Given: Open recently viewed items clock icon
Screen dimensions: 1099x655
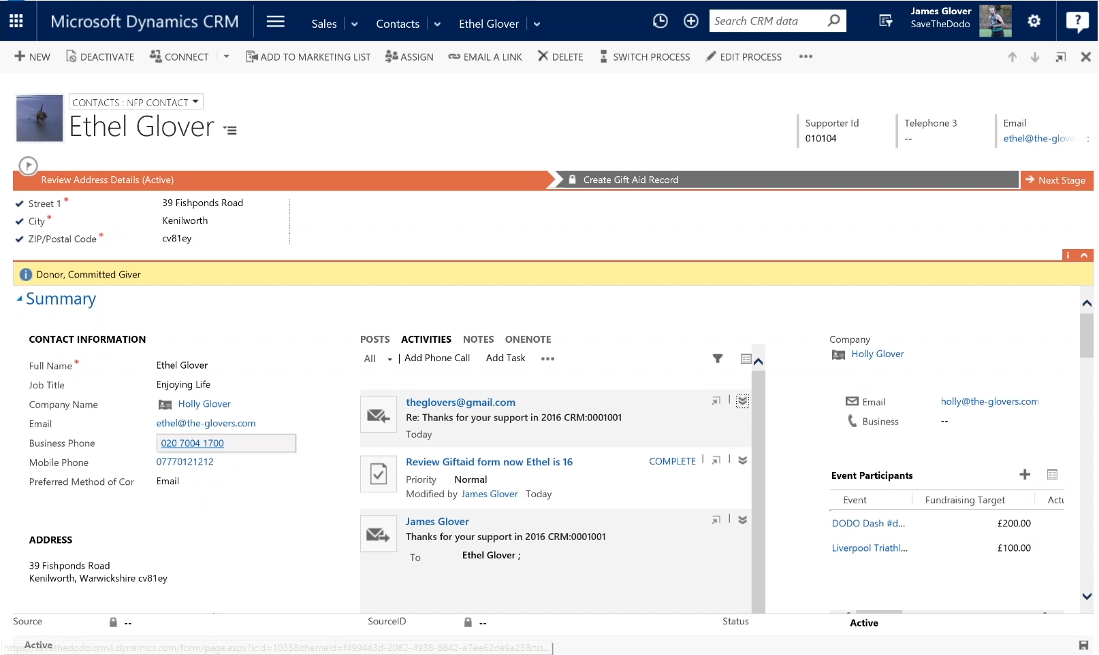Looking at the screenshot, I should pos(660,21).
